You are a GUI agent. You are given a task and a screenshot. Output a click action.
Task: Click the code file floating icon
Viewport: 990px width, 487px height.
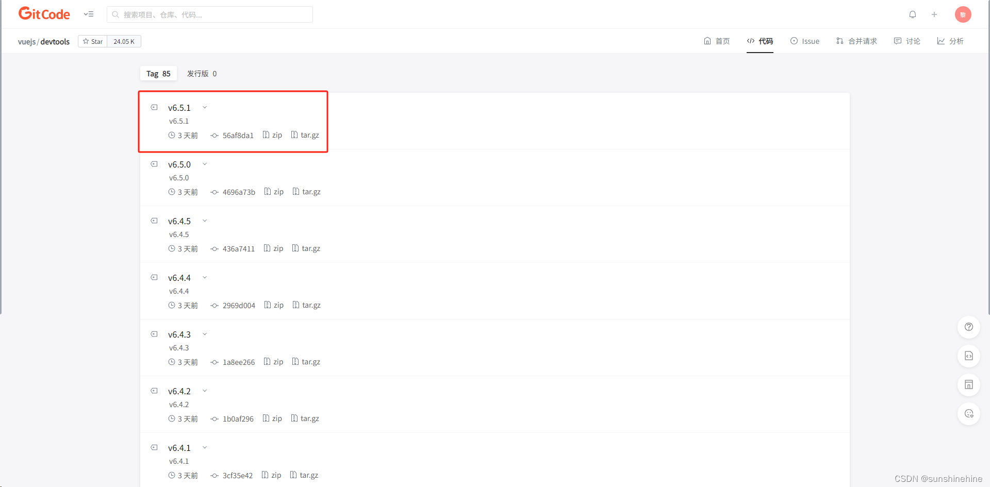(969, 356)
